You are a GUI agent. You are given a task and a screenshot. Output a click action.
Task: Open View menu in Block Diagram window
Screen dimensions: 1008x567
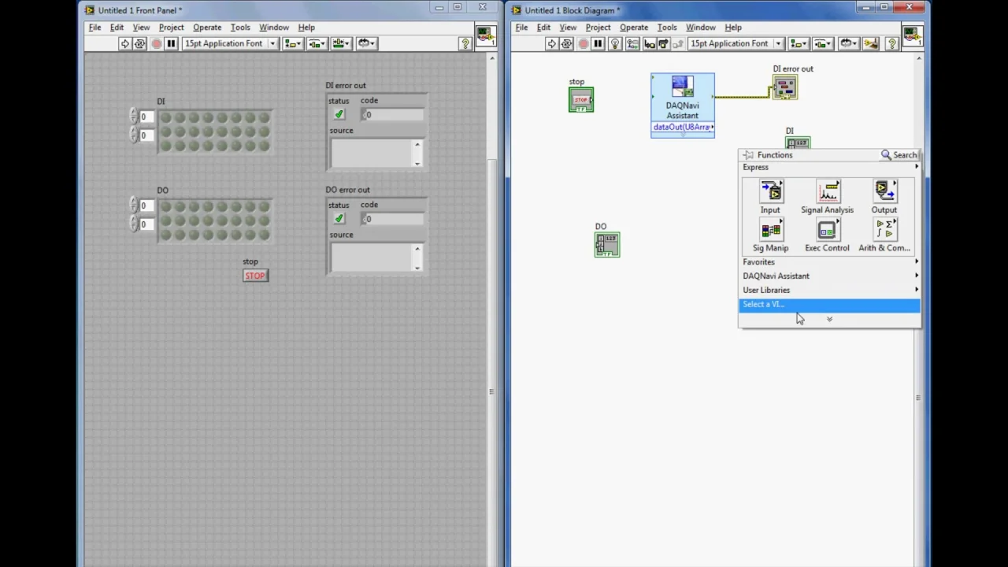pos(568,28)
